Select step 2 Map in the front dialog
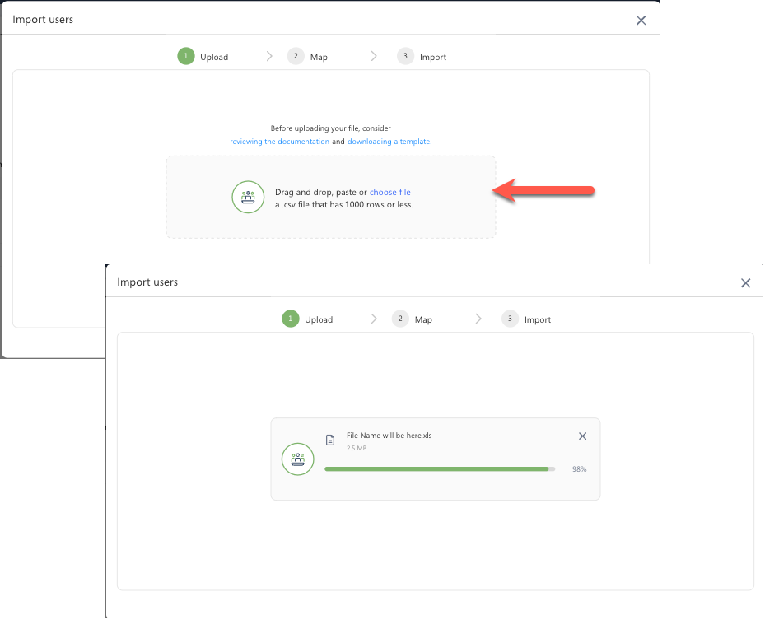This screenshot has height=629, width=765. pyautogui.click(x=413, y=319)
